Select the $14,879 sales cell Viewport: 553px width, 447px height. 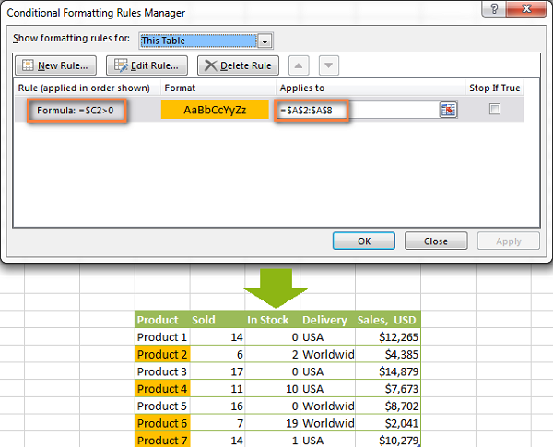point(388,371)
